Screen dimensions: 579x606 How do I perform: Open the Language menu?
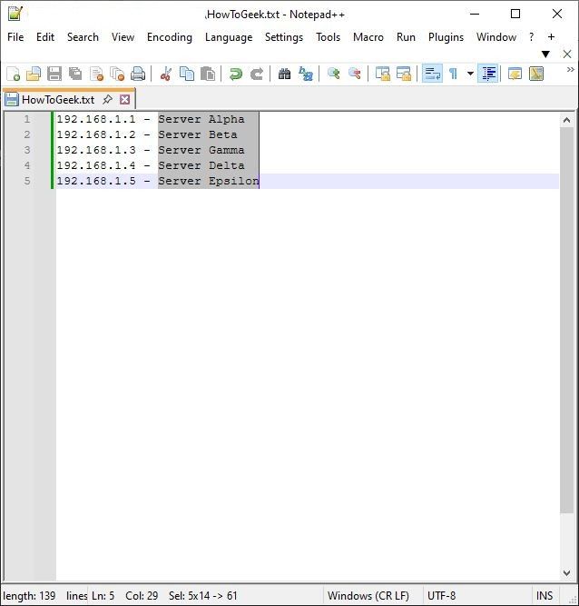tap(229, 37)
